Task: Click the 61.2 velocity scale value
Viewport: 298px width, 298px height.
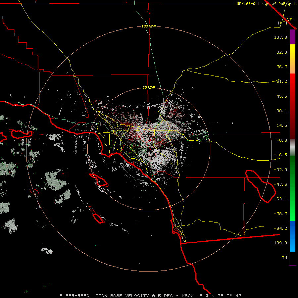Action: click(x=282, y=81)
